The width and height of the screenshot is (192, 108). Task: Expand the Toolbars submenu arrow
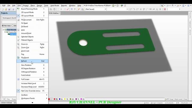coord(47,95)
